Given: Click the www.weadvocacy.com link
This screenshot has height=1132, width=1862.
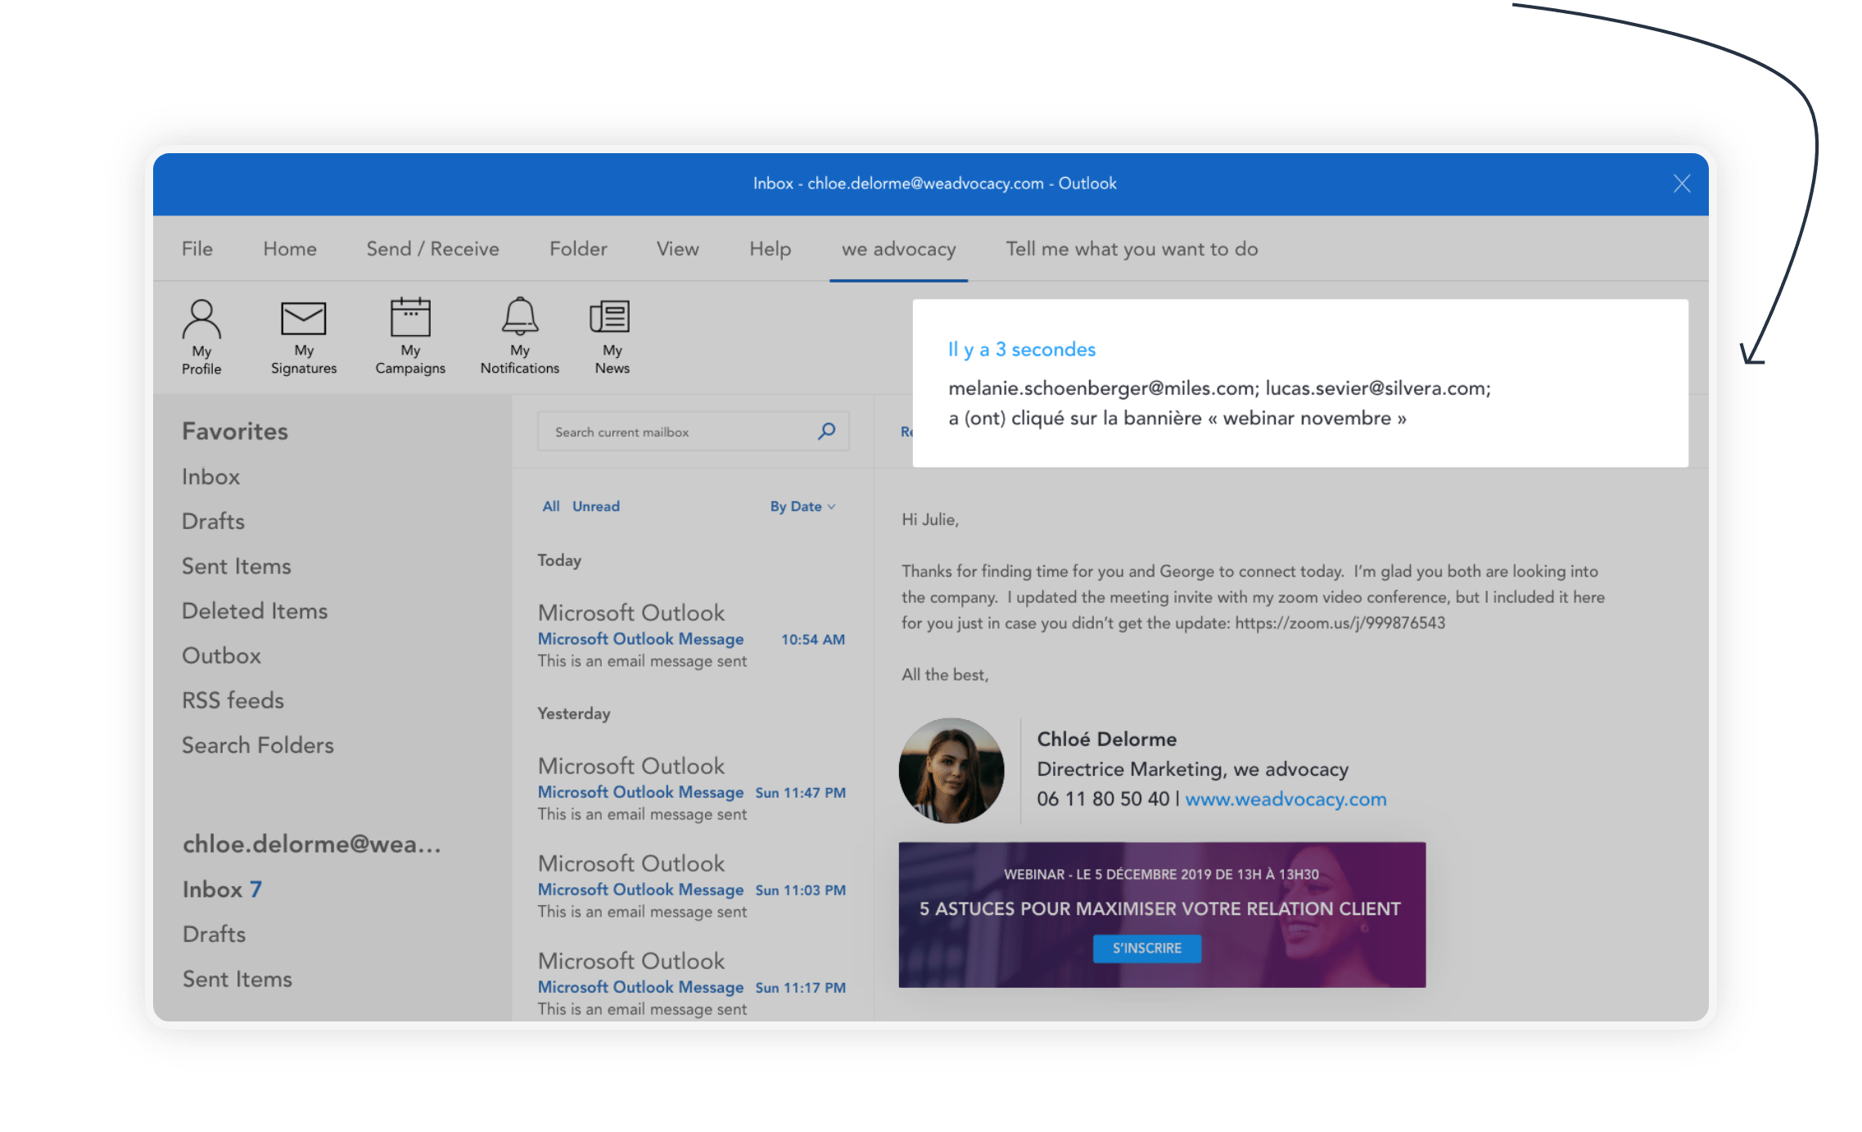Looking at the screenshot, I should pos(1286,799).
